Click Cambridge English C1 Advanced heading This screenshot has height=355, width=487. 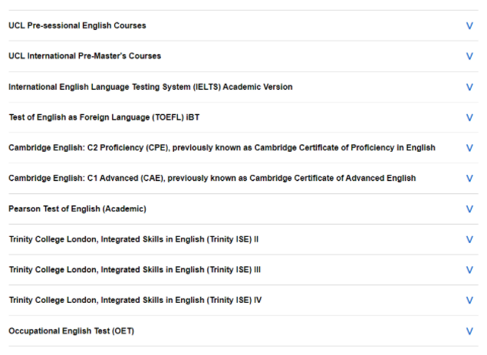[x=212, y=179]
